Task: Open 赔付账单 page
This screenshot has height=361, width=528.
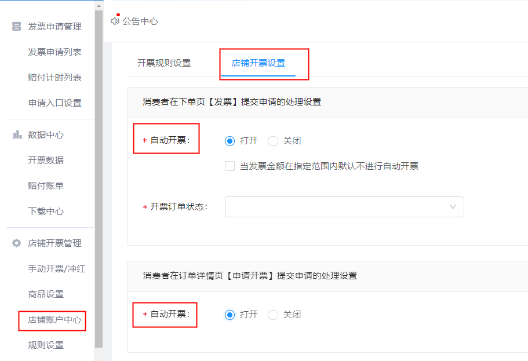Action: tap(46, 185)
